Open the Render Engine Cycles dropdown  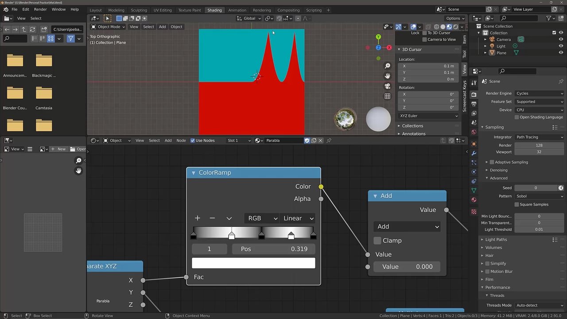click(x=539, y=93)
